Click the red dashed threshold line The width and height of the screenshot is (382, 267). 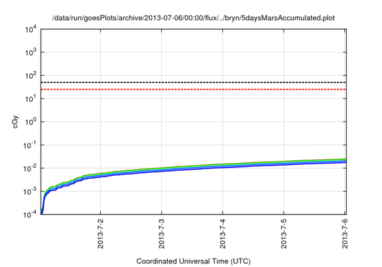pyautogui.click(x=193, y=89)
